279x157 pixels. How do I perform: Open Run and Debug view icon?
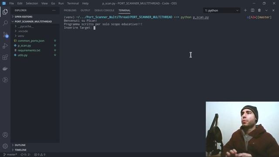5,46
